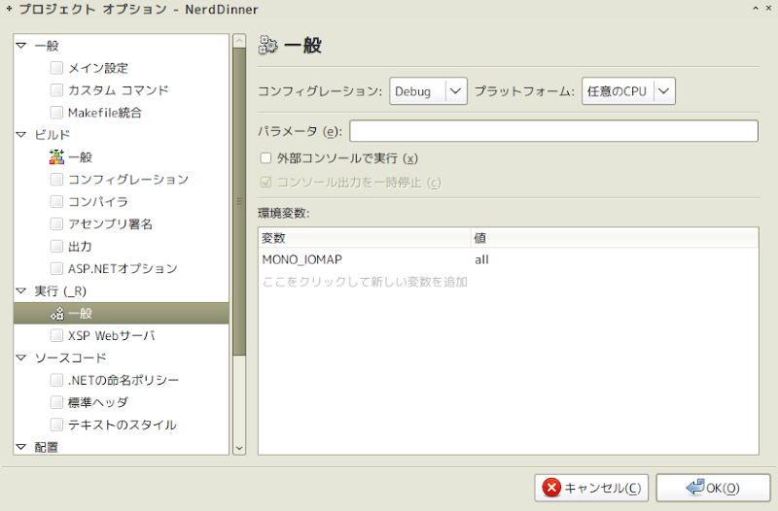
Task: Click the blue arrow icon on OK
Action: tap(694, 487)
